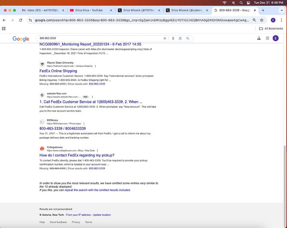Viewport: 287px width, 228px height.
Task: Open macOS Wi-Fi menu bar icon
Action: (x=224, y=2)
